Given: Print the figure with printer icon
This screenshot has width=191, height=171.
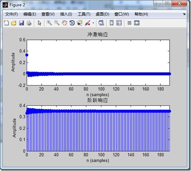Looking at the screenshot, I should pyautogui.click(x=29, y=23).
